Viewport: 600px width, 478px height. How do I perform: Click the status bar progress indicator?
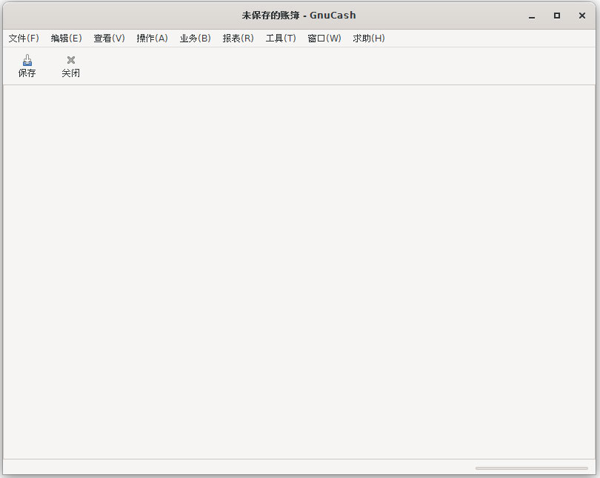coord(532,468)
